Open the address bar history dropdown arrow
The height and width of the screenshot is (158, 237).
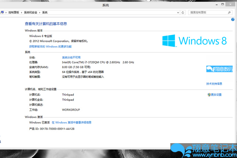click(178, 13)
